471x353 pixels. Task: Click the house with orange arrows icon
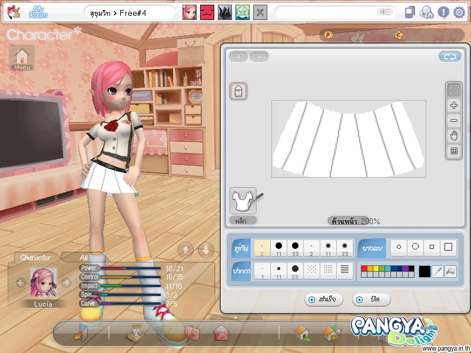pos(331,333)
